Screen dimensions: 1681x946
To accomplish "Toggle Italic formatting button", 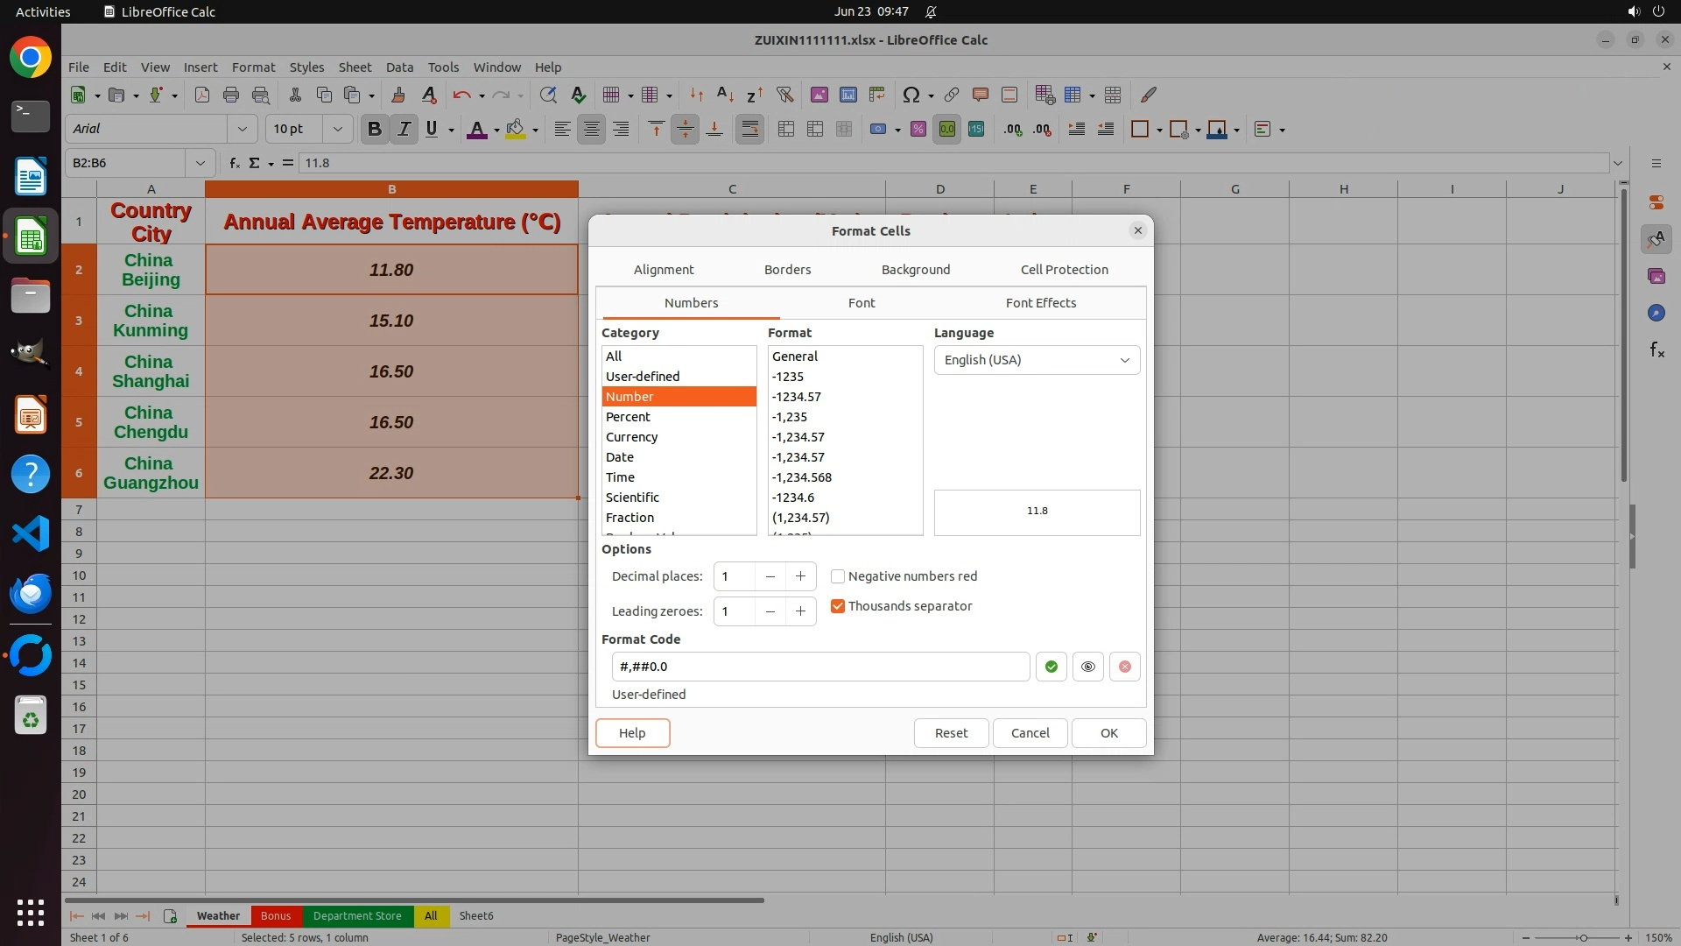I will click(404, 129).
